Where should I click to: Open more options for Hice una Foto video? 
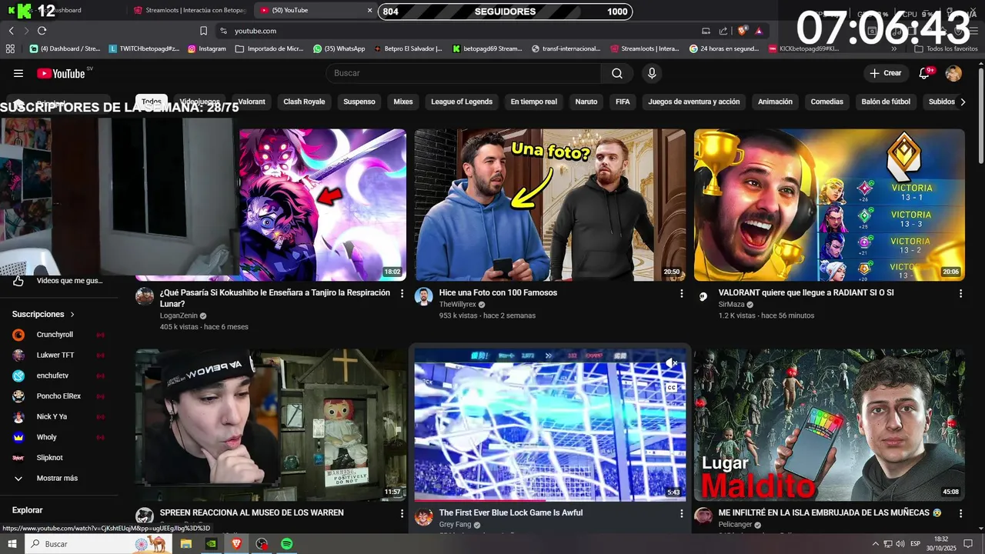[x=681, y=293]
